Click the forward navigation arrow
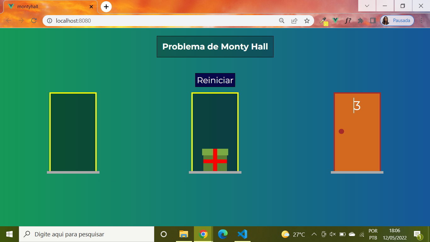Screen dimensions: 430x242 21,20
